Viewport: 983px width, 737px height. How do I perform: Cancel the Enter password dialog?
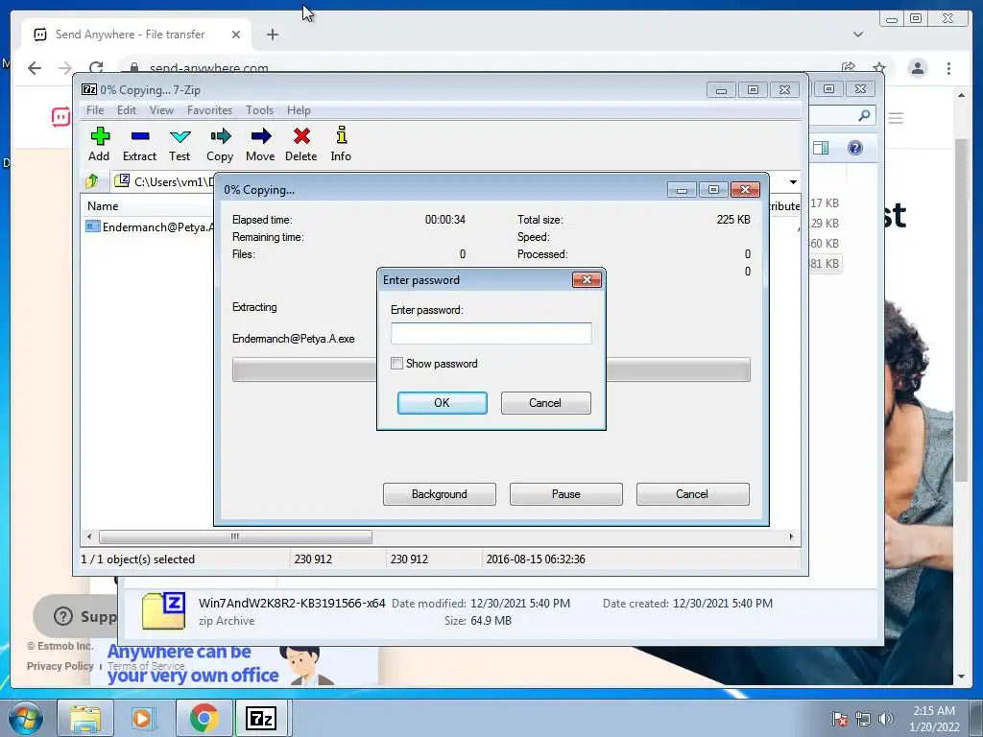click(545, 403)
